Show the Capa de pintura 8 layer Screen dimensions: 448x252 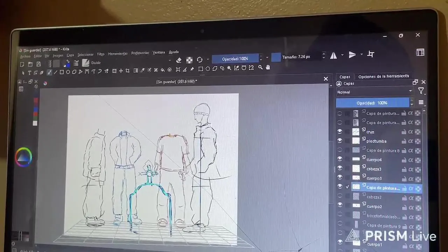[x=339, y=150]
